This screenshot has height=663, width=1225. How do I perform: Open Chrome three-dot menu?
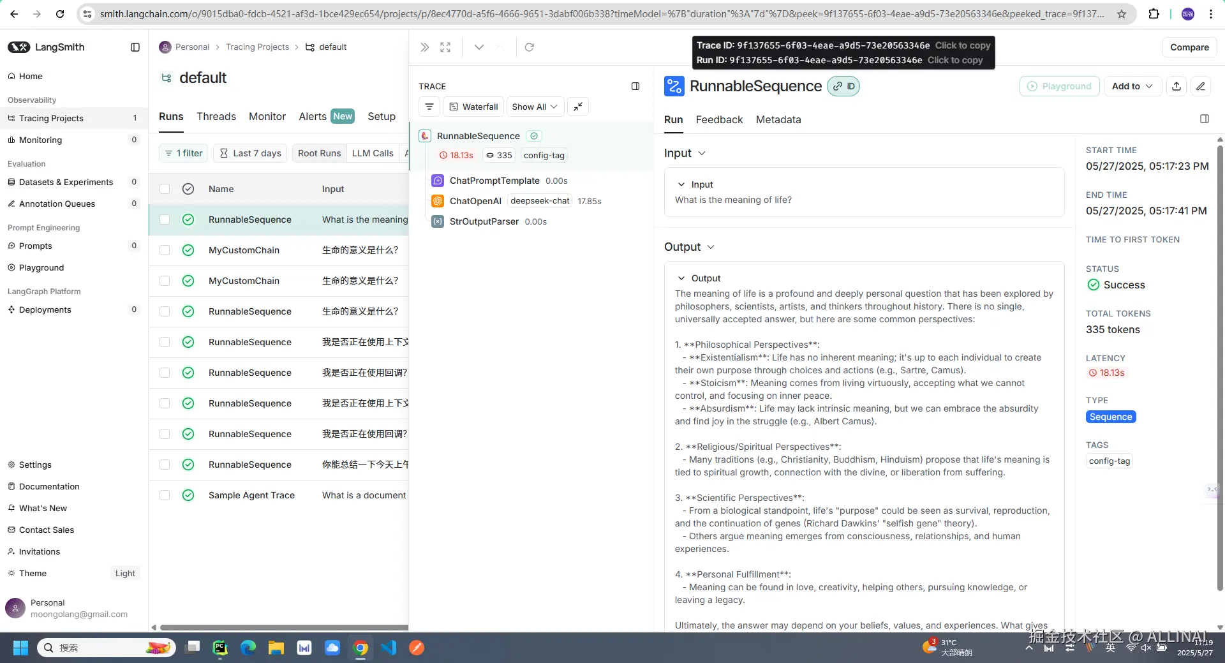(x=1211, y=14)
